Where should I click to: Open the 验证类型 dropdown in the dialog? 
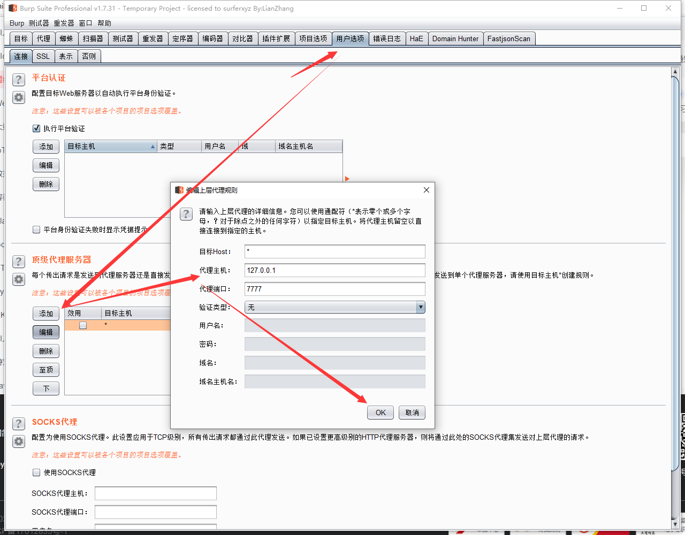335,307
